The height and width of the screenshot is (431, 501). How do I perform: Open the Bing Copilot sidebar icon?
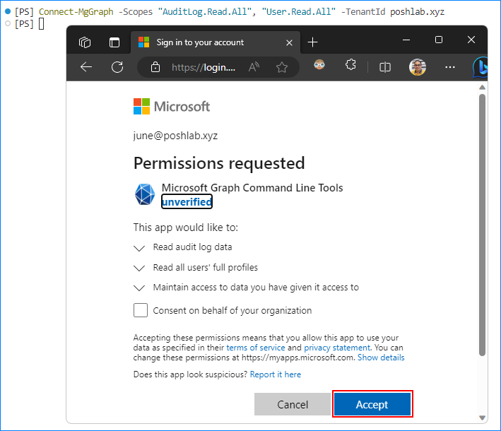point(481,67)
